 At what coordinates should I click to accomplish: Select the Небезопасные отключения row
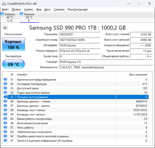76,132
